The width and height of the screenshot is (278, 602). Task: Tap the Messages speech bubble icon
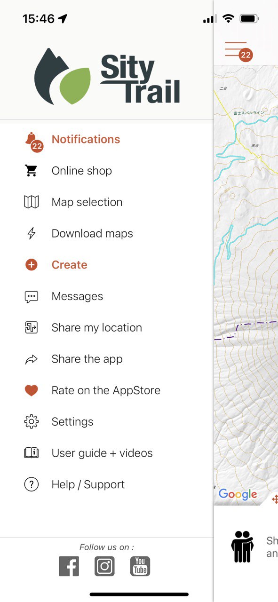[31, 296]
